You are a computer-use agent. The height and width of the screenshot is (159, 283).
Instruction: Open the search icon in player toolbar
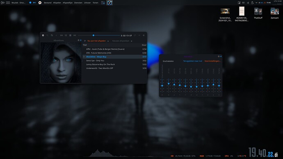(x=48, y=35)
